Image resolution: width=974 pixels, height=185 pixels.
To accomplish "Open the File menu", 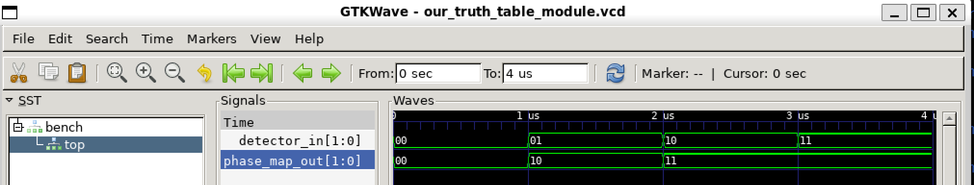I will tap(23, 39).
